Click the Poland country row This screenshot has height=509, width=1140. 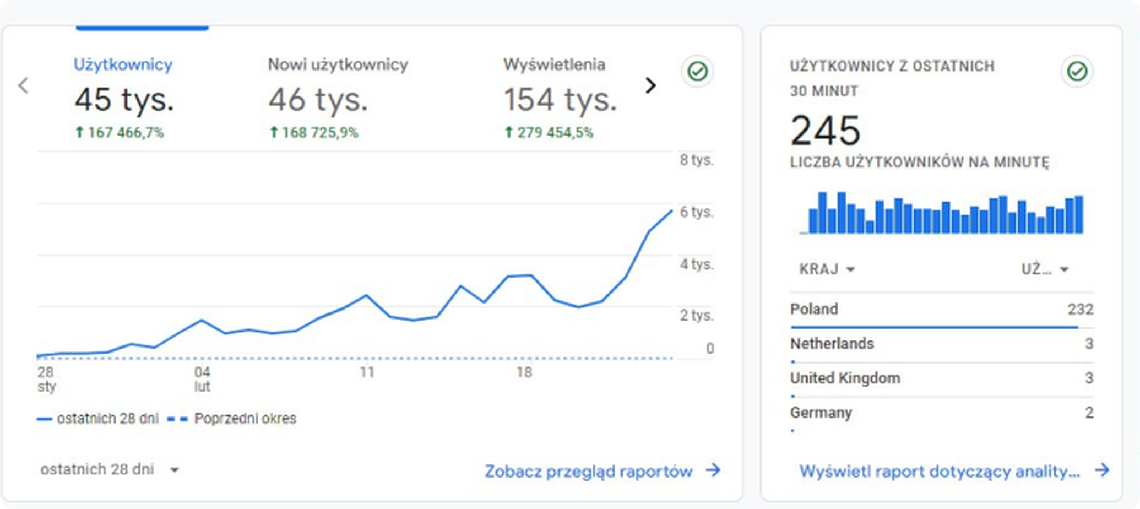click(941, 310)
